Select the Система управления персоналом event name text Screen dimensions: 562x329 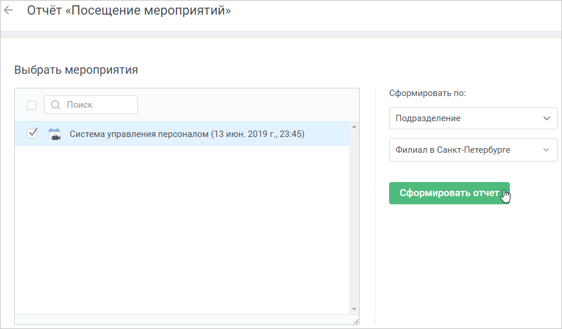(187, 134)
